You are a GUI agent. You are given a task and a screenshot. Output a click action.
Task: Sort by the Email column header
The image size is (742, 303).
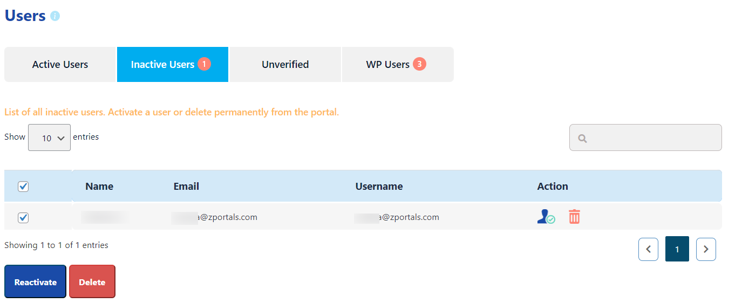(186, 187)
